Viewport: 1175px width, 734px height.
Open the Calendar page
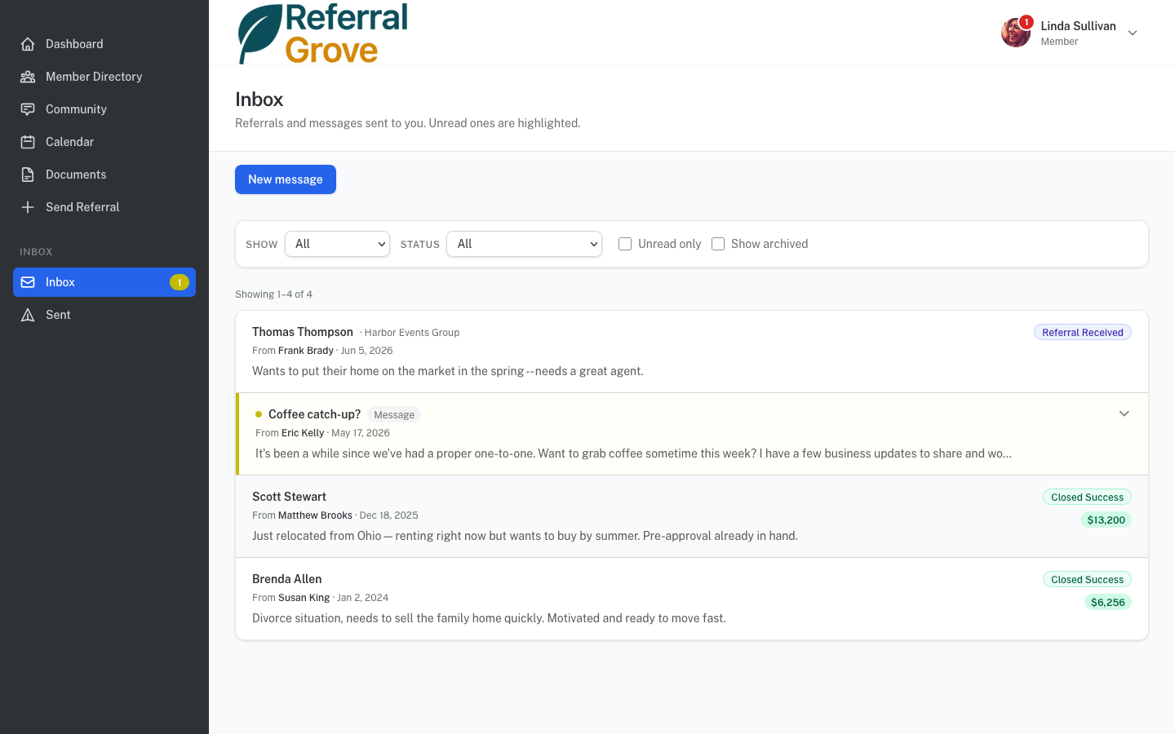pyautogui.click(x=104, y=142)
